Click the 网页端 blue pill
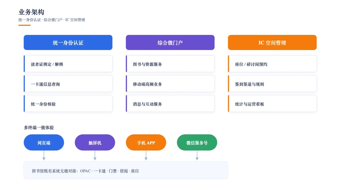Viewport: 338px width, 190px height. [x=44, y=142]
